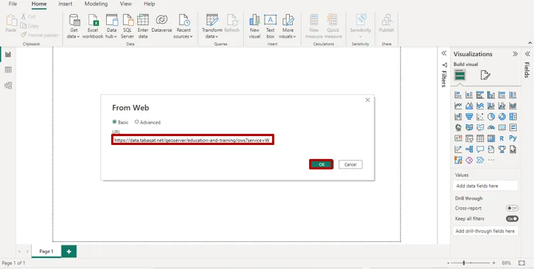536x270 pixels.
Task: Open the Enter data table tool
Action: 143,26
